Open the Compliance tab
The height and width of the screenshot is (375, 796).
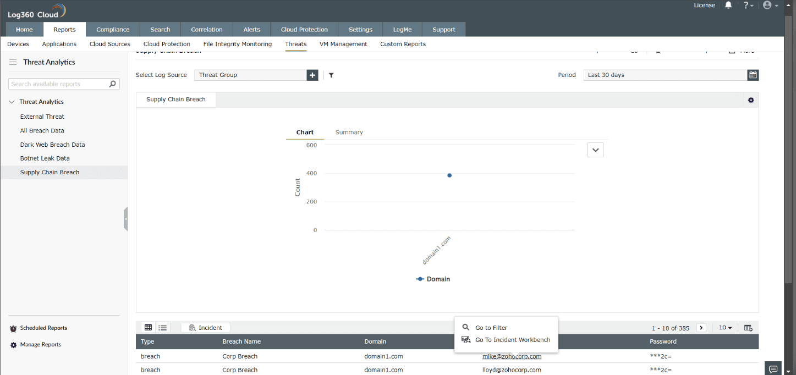coord(113,30)
